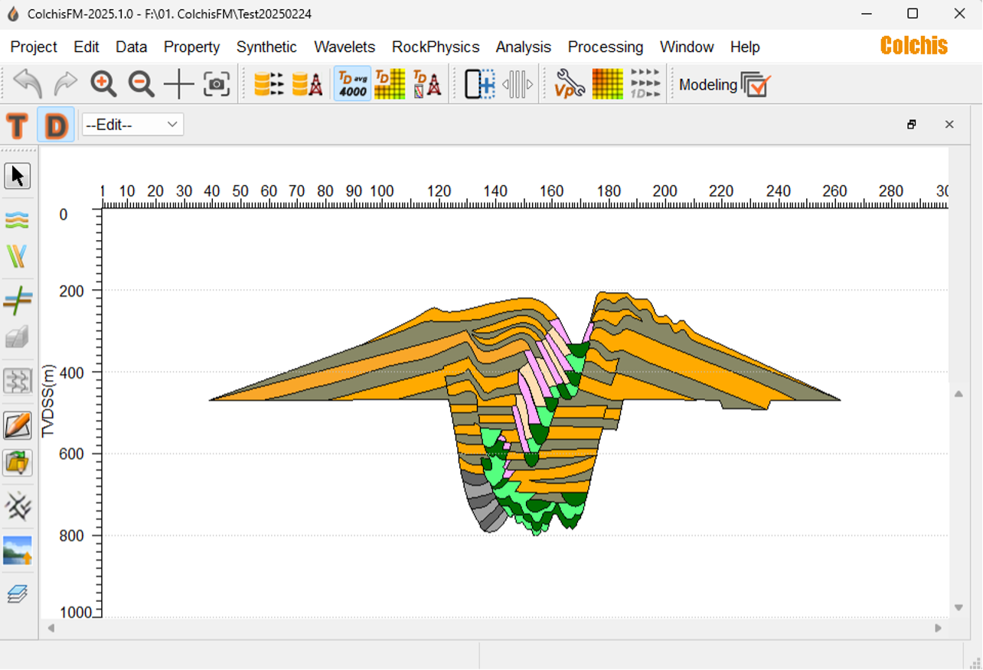Click the Modeling button
This screenshot has width=983, height=670.
point(724,84)
